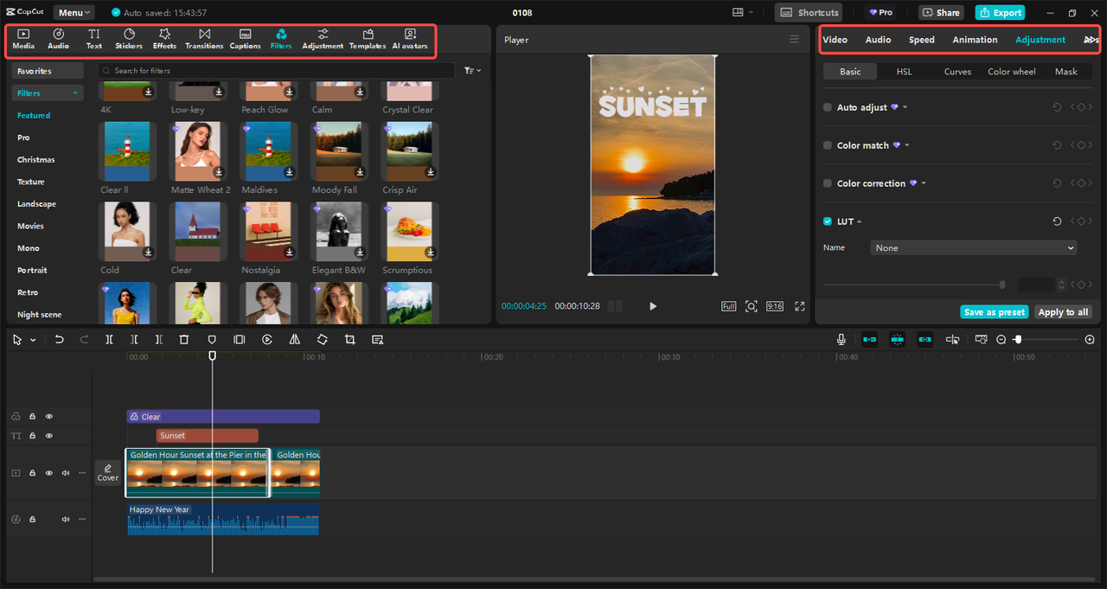Viewport: 1107px width, 589px height.
Task: Open the LUT Name dropdown
Action: [x=974, y=247]
